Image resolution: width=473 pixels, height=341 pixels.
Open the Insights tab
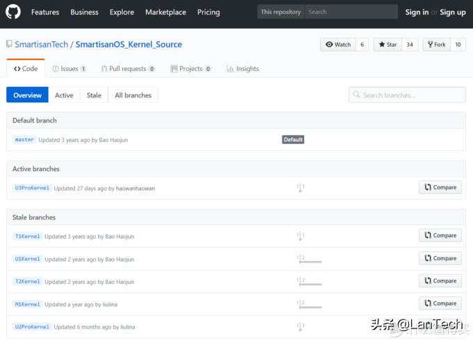tap(243, 69)
